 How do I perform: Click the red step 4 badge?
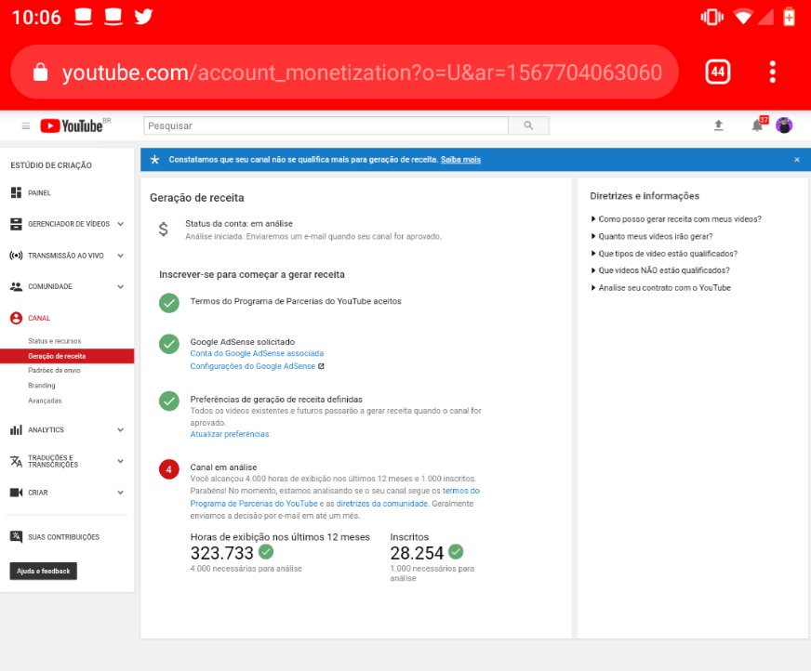(168, 469)
